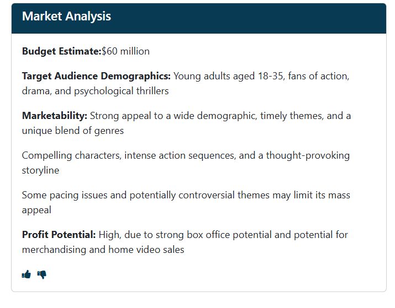Click the Market Analysis header title
The image size is (395, 308).
66,17
